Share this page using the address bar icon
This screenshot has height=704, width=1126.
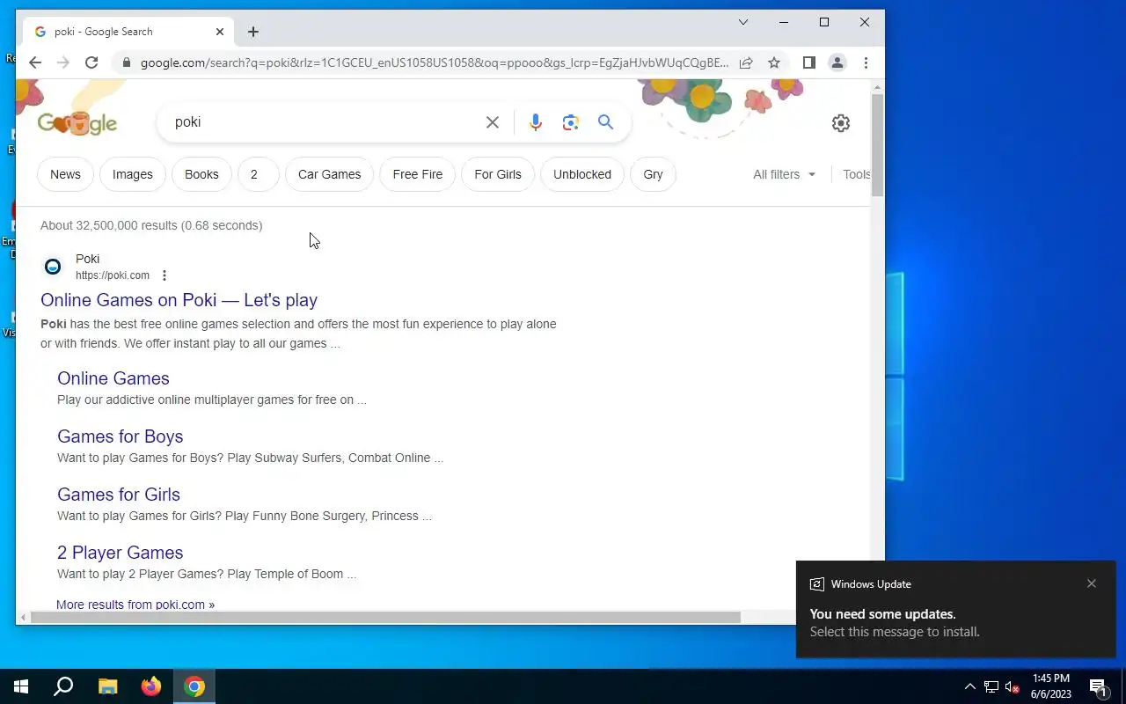click(x=746, y=62)
